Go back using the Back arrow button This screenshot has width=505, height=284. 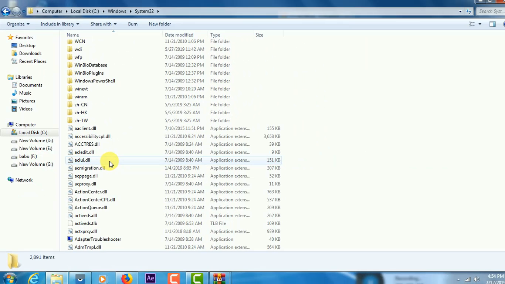pyautogui.click(x=6, y=11)
